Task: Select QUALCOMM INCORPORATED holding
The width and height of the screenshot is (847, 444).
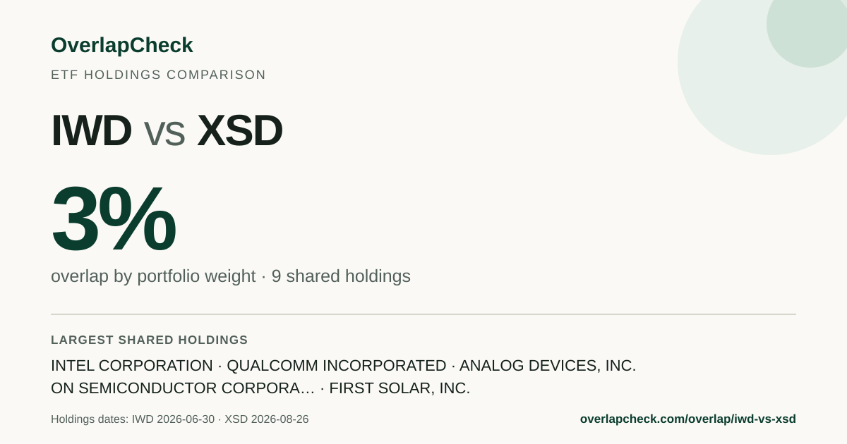Action: tap(336, 366)
